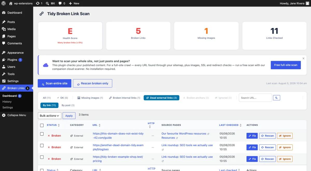This screenshot has height=171, width=311.
Task: Switch to the Broken internal links tab
Action: (125, 98)
